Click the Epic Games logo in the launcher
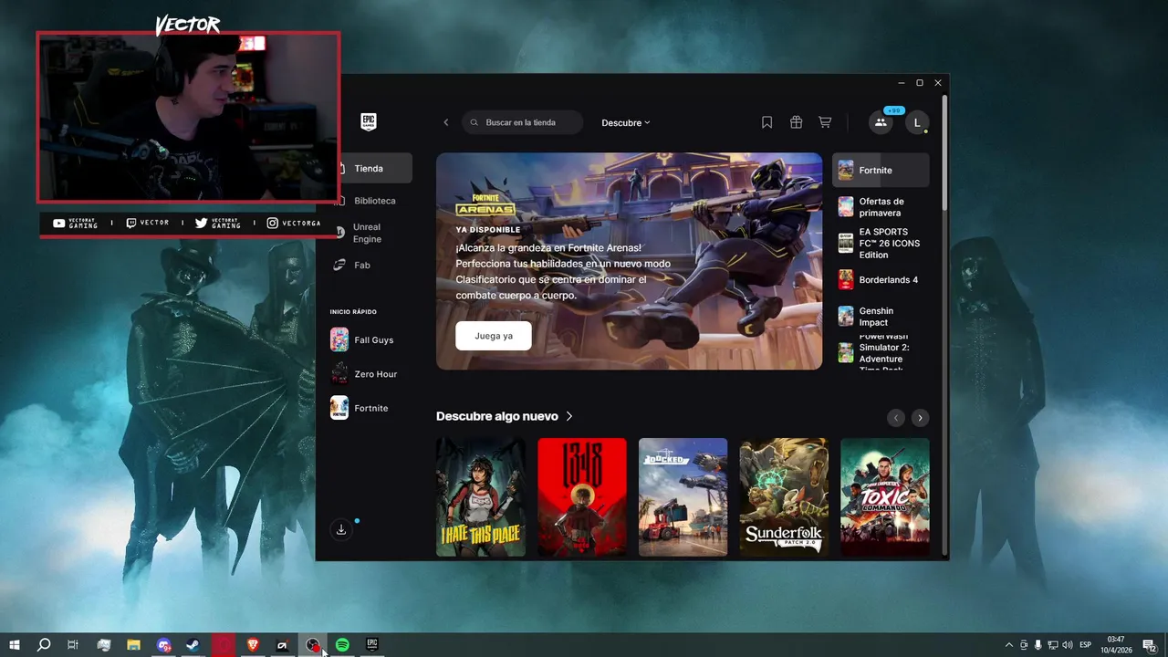1168x657 pixels. click(369, 122)
